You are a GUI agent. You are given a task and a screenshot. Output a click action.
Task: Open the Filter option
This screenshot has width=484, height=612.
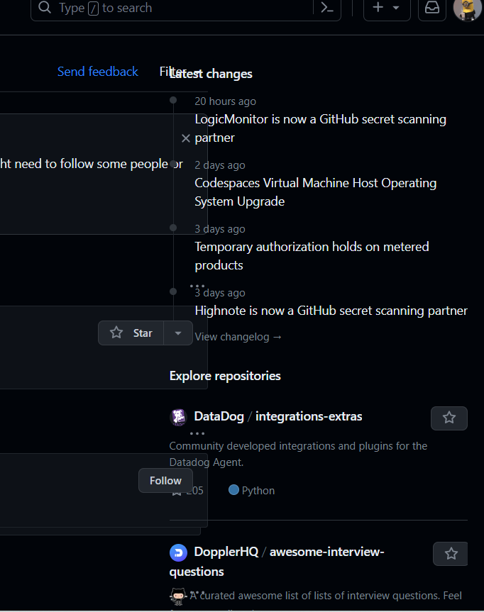(x=170, y=71)
